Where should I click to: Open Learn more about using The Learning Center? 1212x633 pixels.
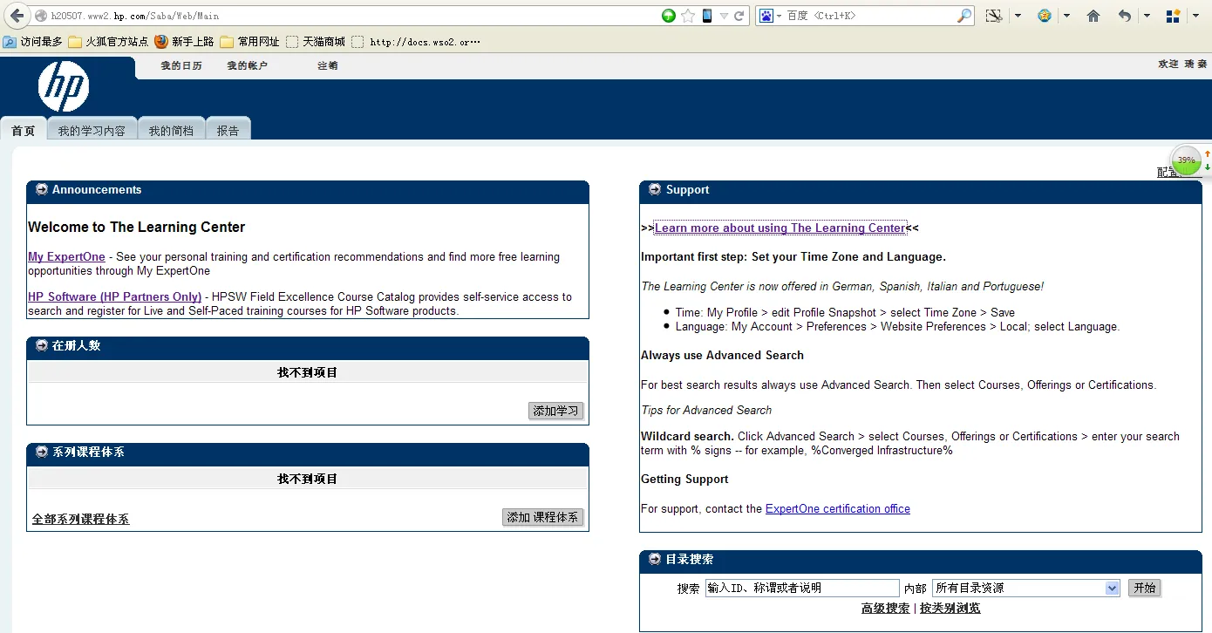point(780,228)
